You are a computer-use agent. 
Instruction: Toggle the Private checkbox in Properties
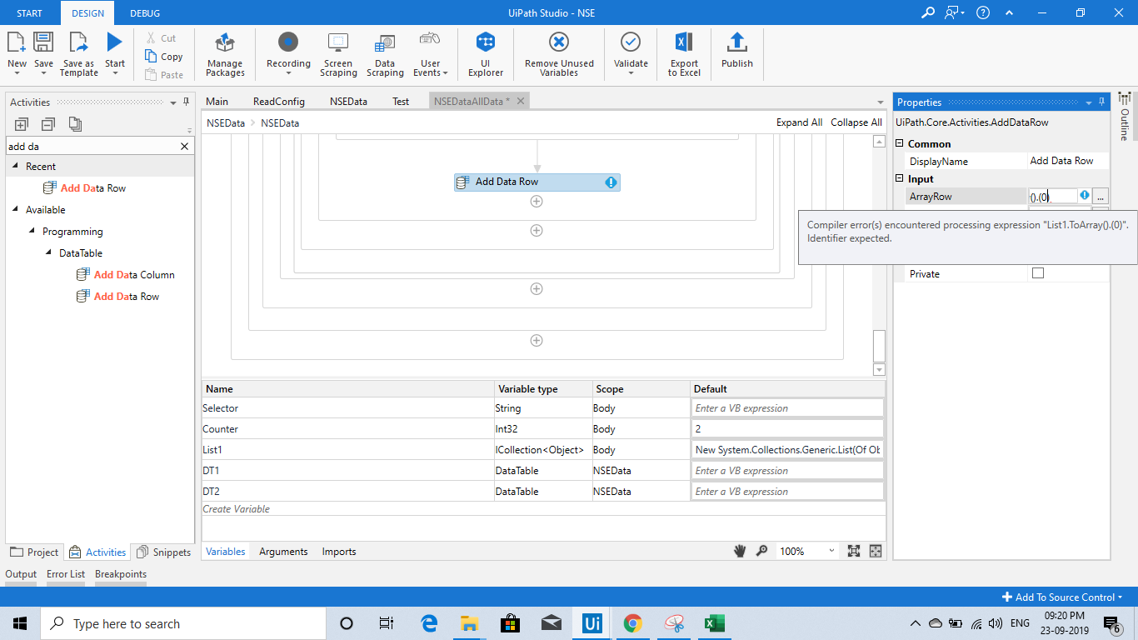(1038, 273)
